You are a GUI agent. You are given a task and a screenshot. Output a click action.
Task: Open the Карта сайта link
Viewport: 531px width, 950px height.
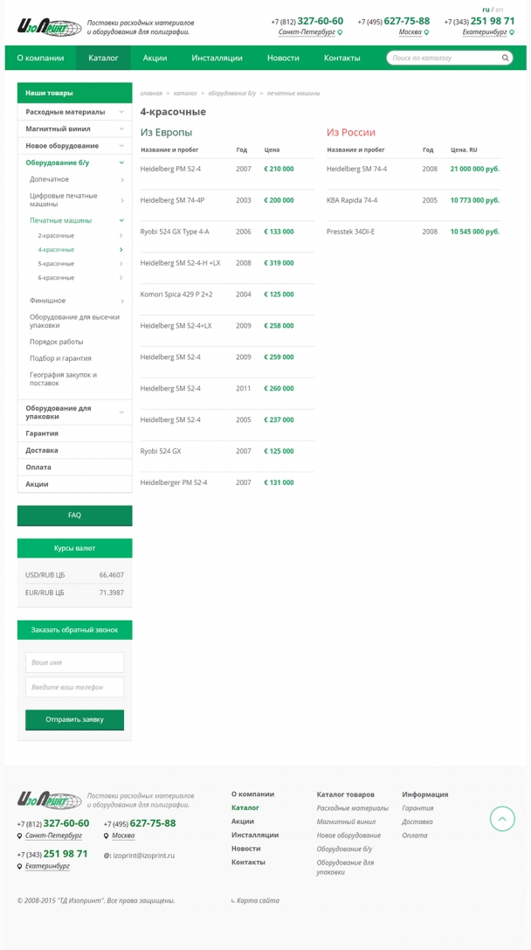pyautogui.click(x=258, y=900)
